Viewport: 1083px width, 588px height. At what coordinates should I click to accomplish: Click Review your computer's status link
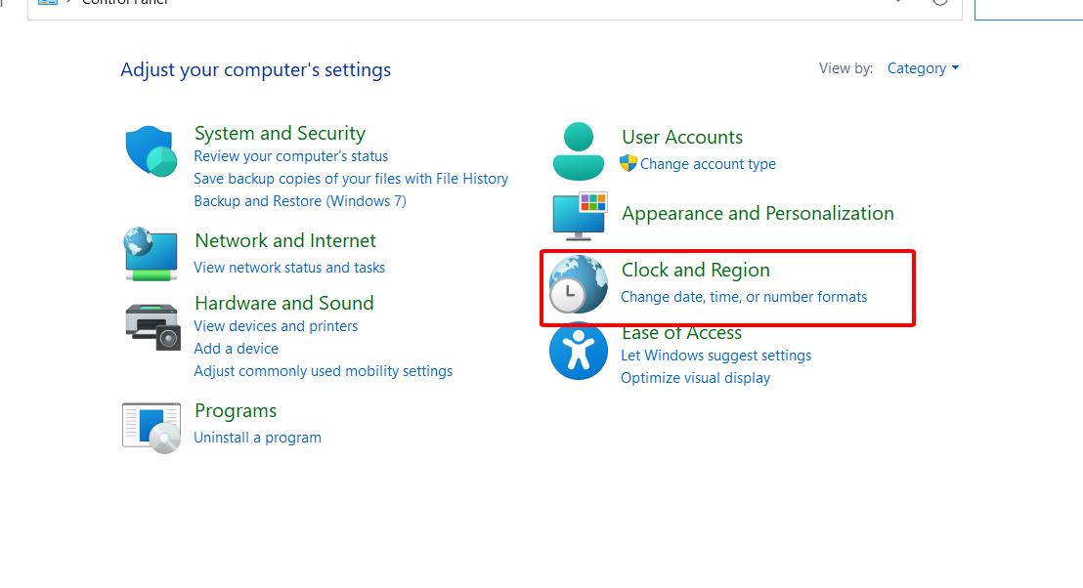click(x=290, y=156)
